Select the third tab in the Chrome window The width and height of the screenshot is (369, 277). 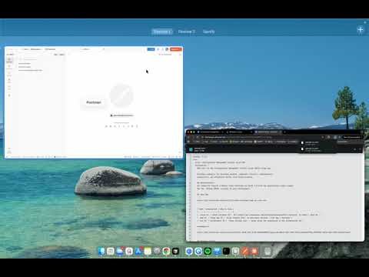[x=268, y=132]
